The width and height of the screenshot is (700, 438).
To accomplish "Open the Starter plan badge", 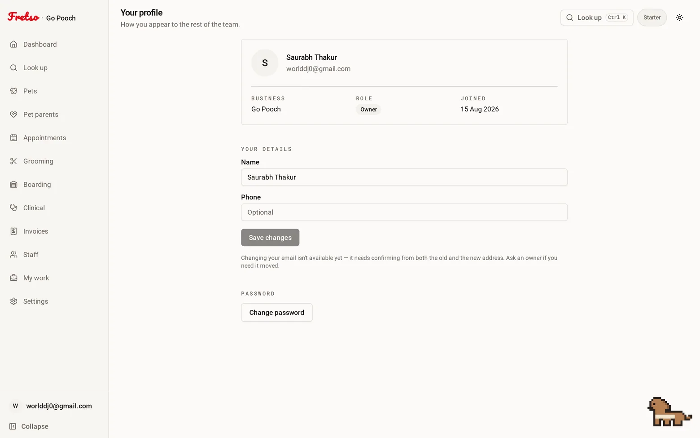I will tap(652, 18).
